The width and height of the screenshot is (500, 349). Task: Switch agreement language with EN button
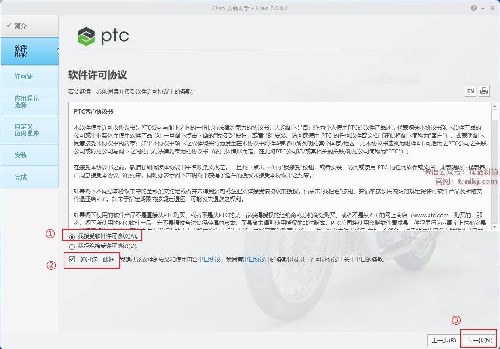click(x=471, y=91)
